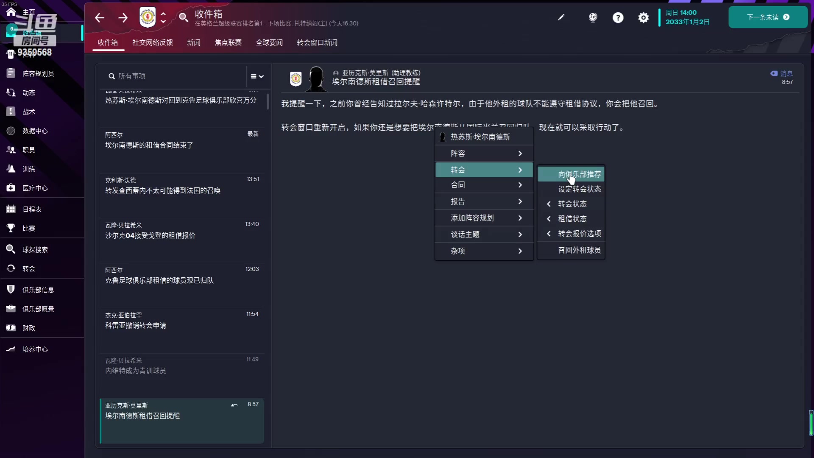Screen dimensions: 814x458
Task: Open the inbox filter list dropdown
Action: (257, 76)
